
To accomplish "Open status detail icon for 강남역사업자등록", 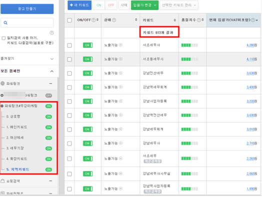I will coord(121,189).
